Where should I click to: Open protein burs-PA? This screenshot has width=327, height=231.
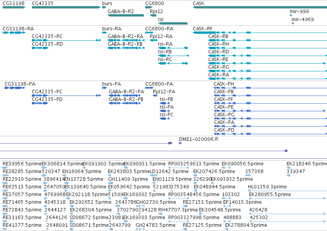click(111, 84)
